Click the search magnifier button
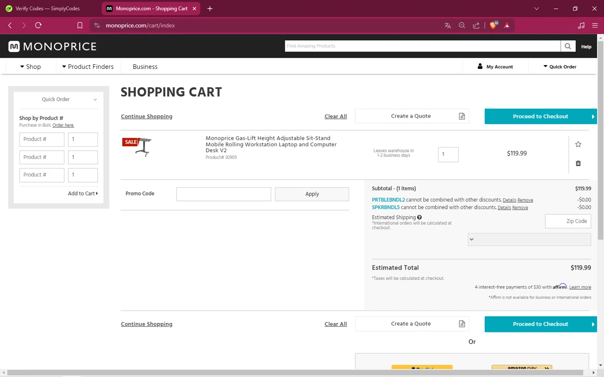Image resolution: width=604 pixels, height=377 pixels. coord(568,46)
